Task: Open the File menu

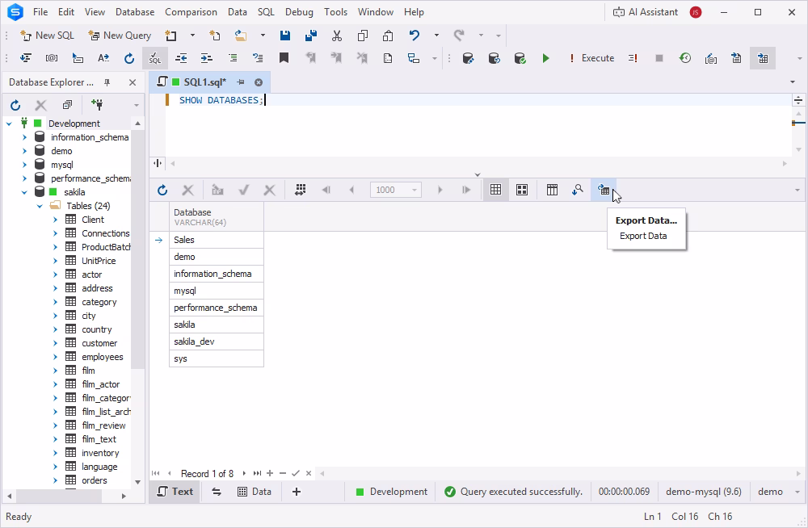Action: pyautogui.click(x=40, y=12)
